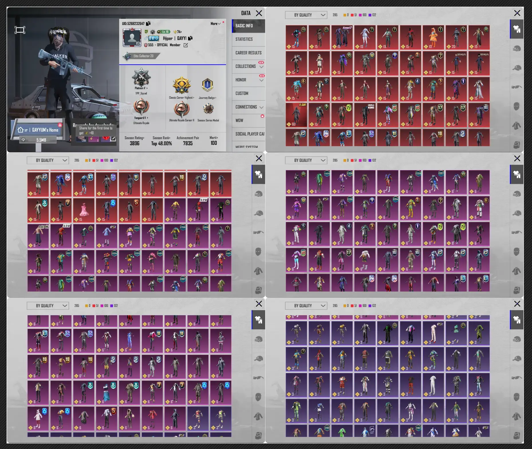Open QAYYUM's Home button
The width and height of the screenshot is (532, 449).
point(38,130)
